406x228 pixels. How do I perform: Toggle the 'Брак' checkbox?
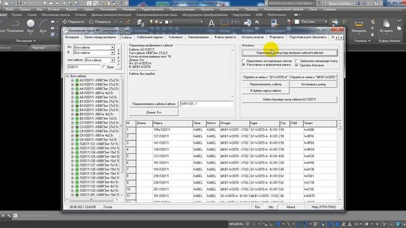tap(104, 67)
